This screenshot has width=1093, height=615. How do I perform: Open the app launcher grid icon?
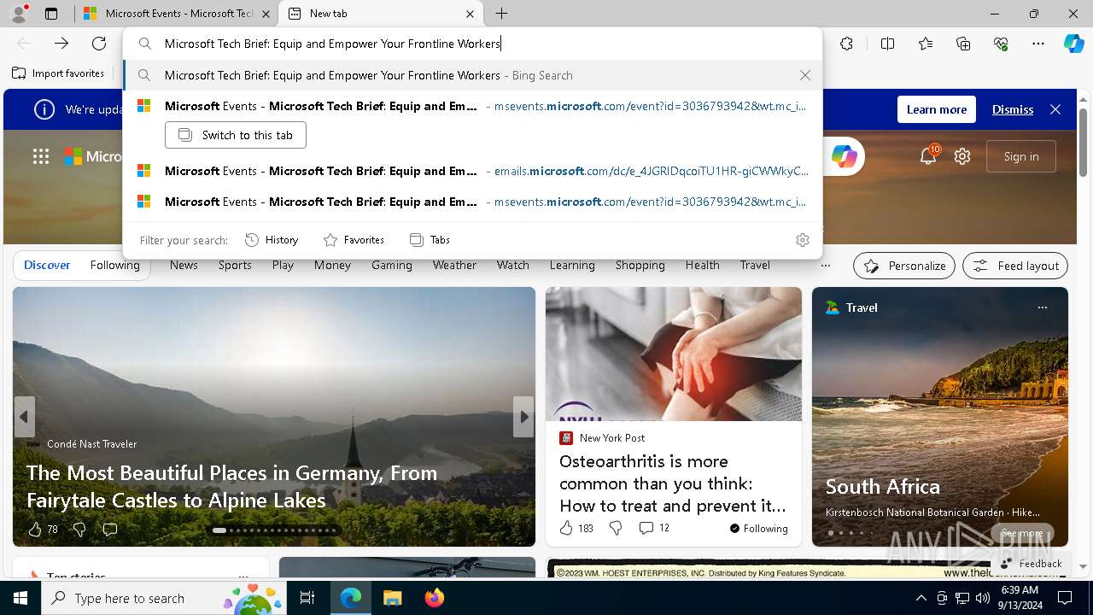click(x=40, y=156)
